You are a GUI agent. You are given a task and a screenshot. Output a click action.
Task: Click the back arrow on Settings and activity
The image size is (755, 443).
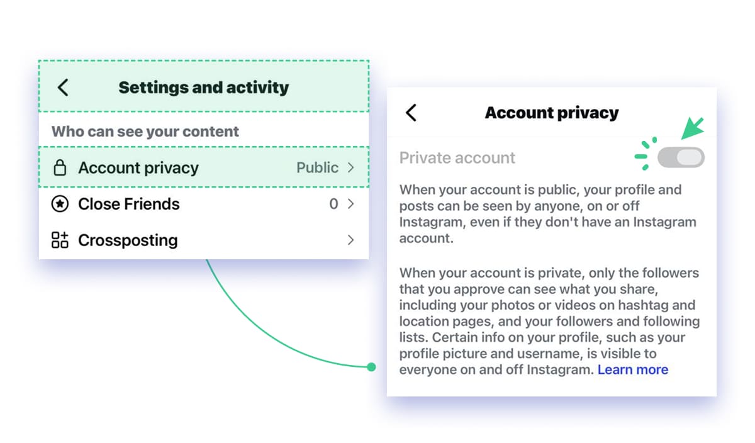point(62,87)
